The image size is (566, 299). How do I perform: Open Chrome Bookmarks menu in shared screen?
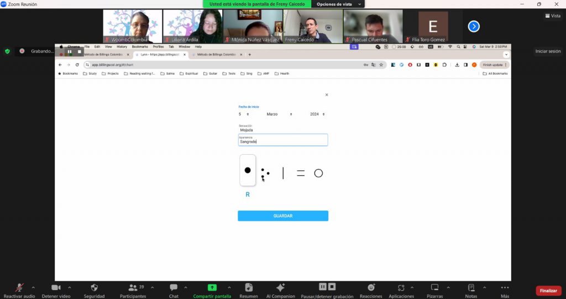coord(140,46)
